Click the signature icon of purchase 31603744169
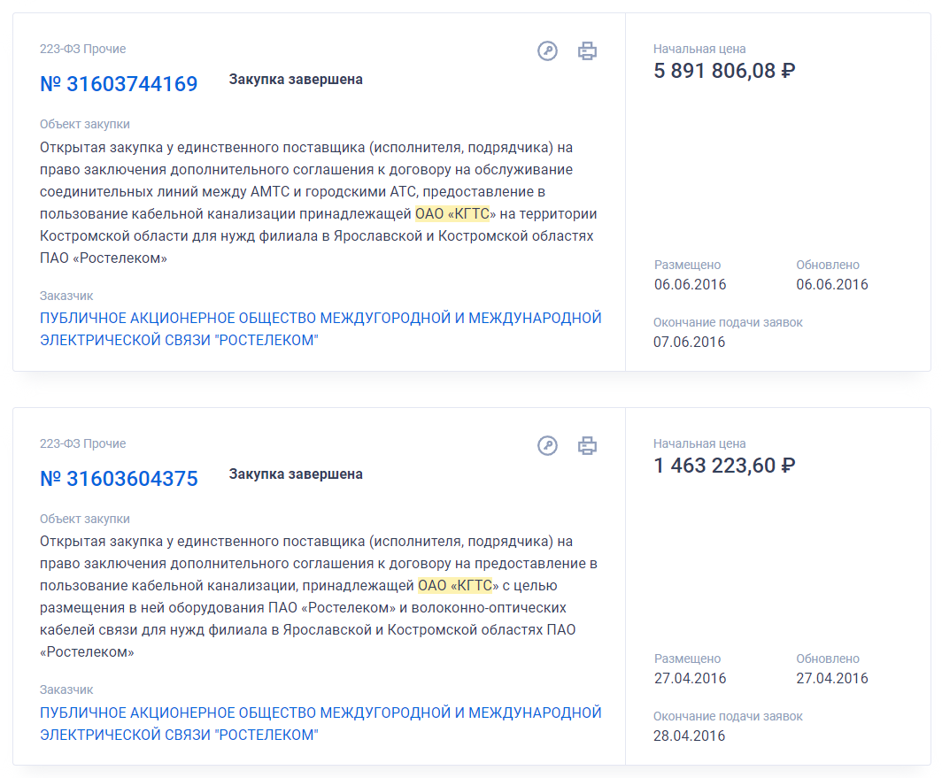The width and height of the screenshot is (942, 778). (x=547, y=51)
